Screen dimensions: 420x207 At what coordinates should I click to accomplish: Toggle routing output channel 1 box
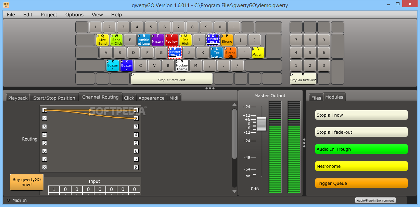pos(136,110)
